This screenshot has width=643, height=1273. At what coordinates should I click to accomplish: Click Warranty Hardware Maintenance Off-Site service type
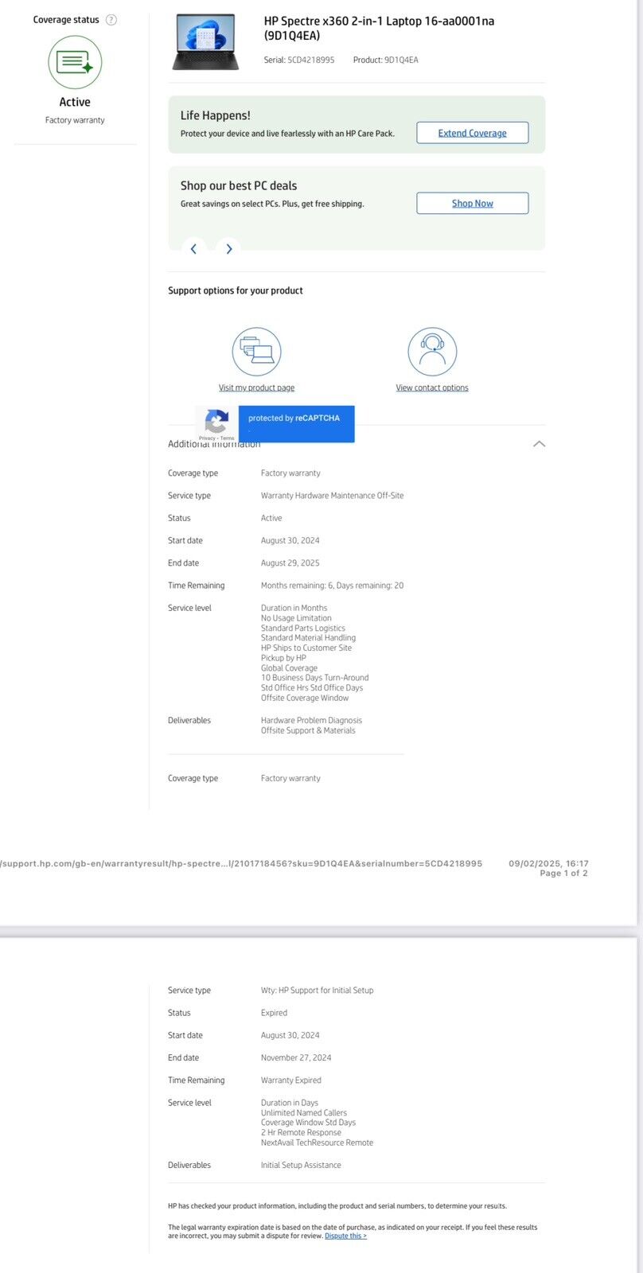(332, 496)
